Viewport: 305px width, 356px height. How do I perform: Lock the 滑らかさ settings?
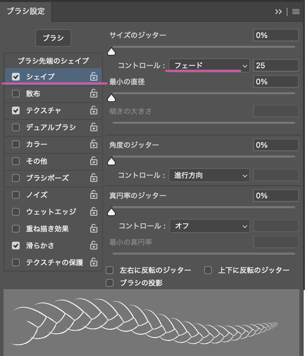pos(93,245)
